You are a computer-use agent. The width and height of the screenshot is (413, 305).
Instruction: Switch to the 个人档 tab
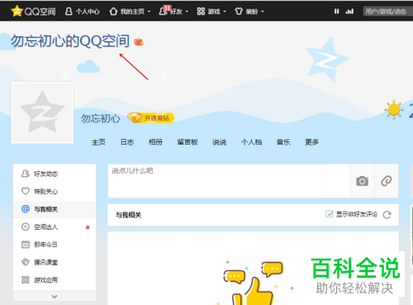coord(251,142)
